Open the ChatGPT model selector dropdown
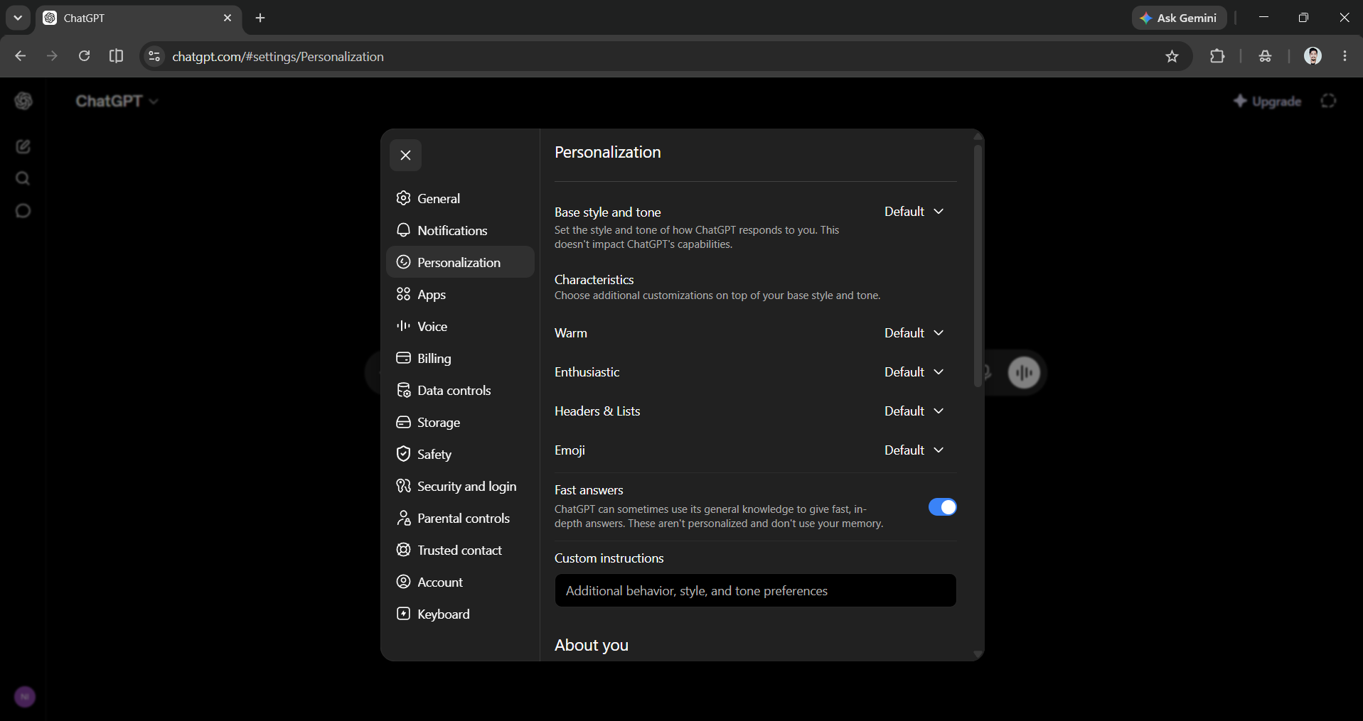The width and height of the screenshot is (1363, 721). [x=117, y=101]
